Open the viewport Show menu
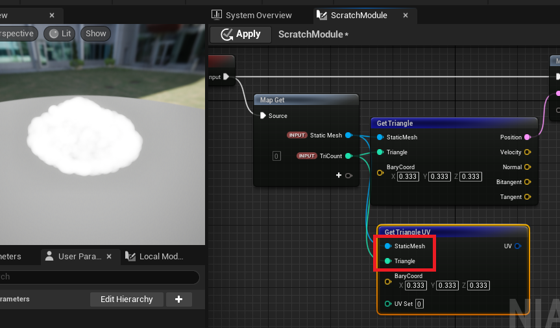Viewport: 560px width, 328px height. point(96,34)
